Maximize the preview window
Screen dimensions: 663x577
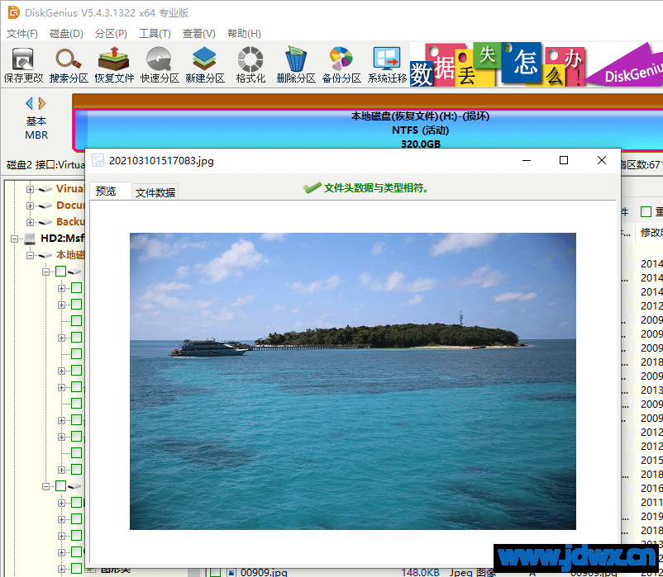pyautogui.click(x=564, y=160)
